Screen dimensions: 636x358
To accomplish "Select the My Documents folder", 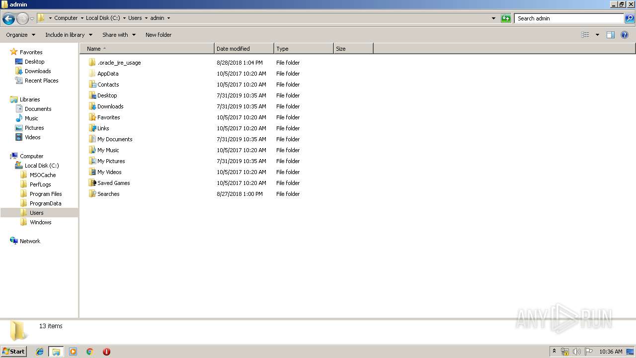I will (115, 139).
